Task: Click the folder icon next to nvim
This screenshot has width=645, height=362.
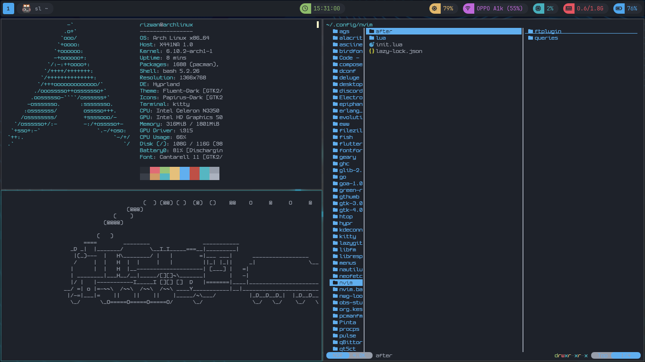Action: tap(334, 282)
